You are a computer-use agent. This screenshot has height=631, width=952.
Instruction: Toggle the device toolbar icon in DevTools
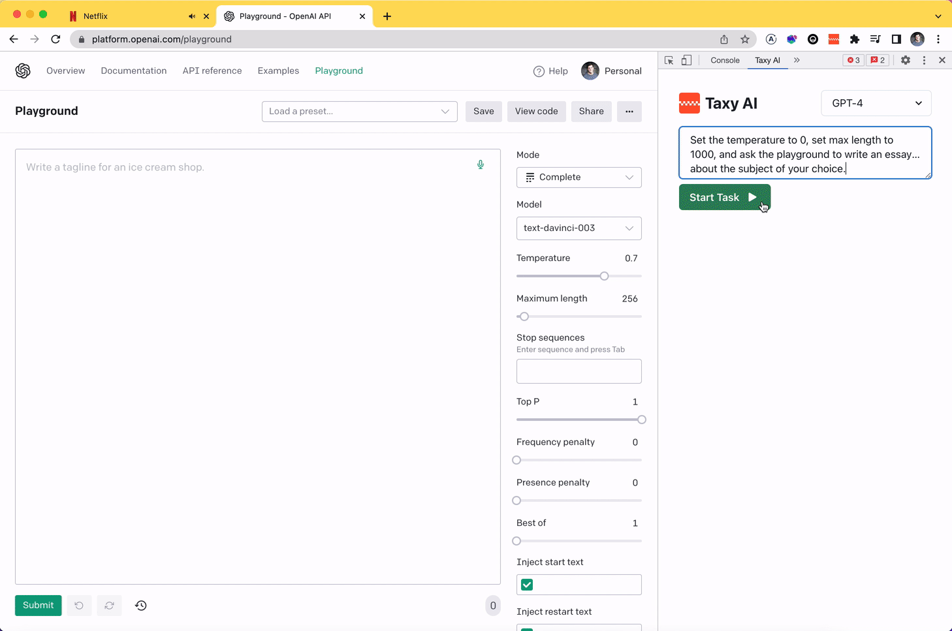click(x=686, y=60)
